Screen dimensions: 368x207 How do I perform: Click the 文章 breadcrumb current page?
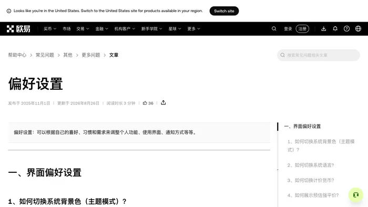114,55
